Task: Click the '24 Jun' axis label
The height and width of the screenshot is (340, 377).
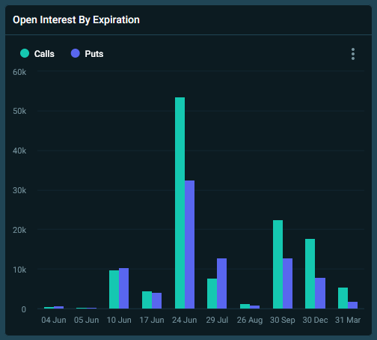Action: 185,320
